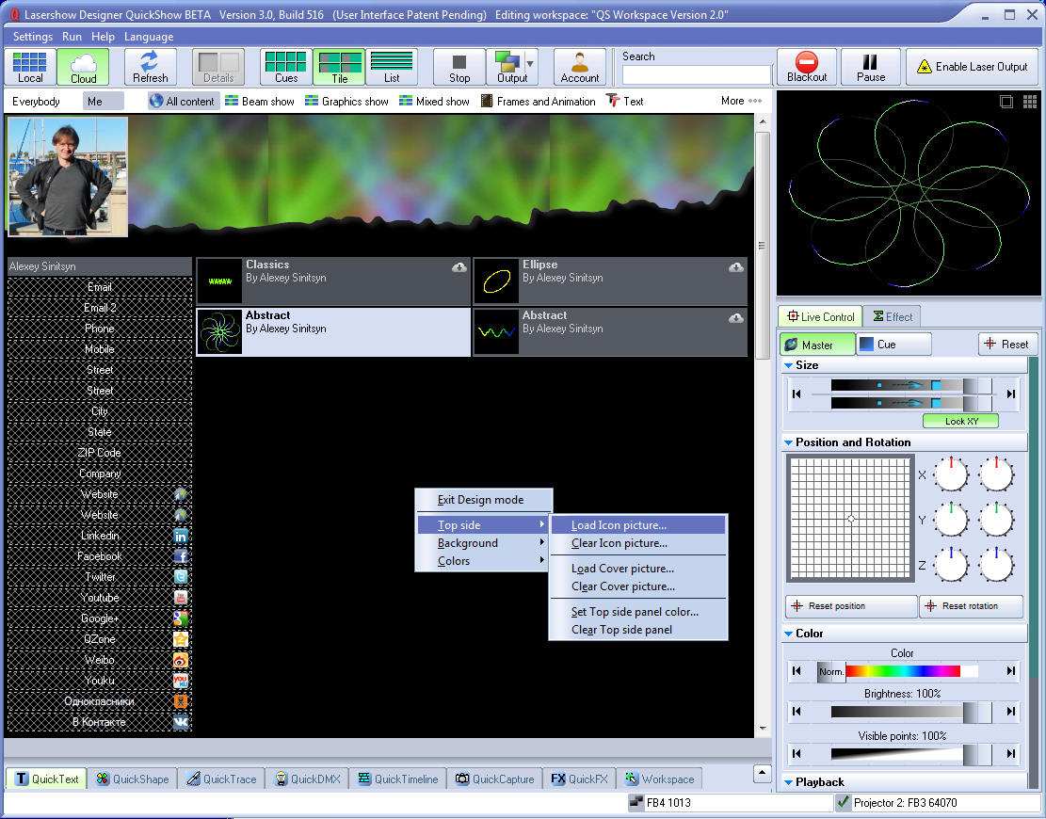Viewport: 1046px width, 819px height.
Task: Select Load Cover picture menu entry
Action: 622,569
